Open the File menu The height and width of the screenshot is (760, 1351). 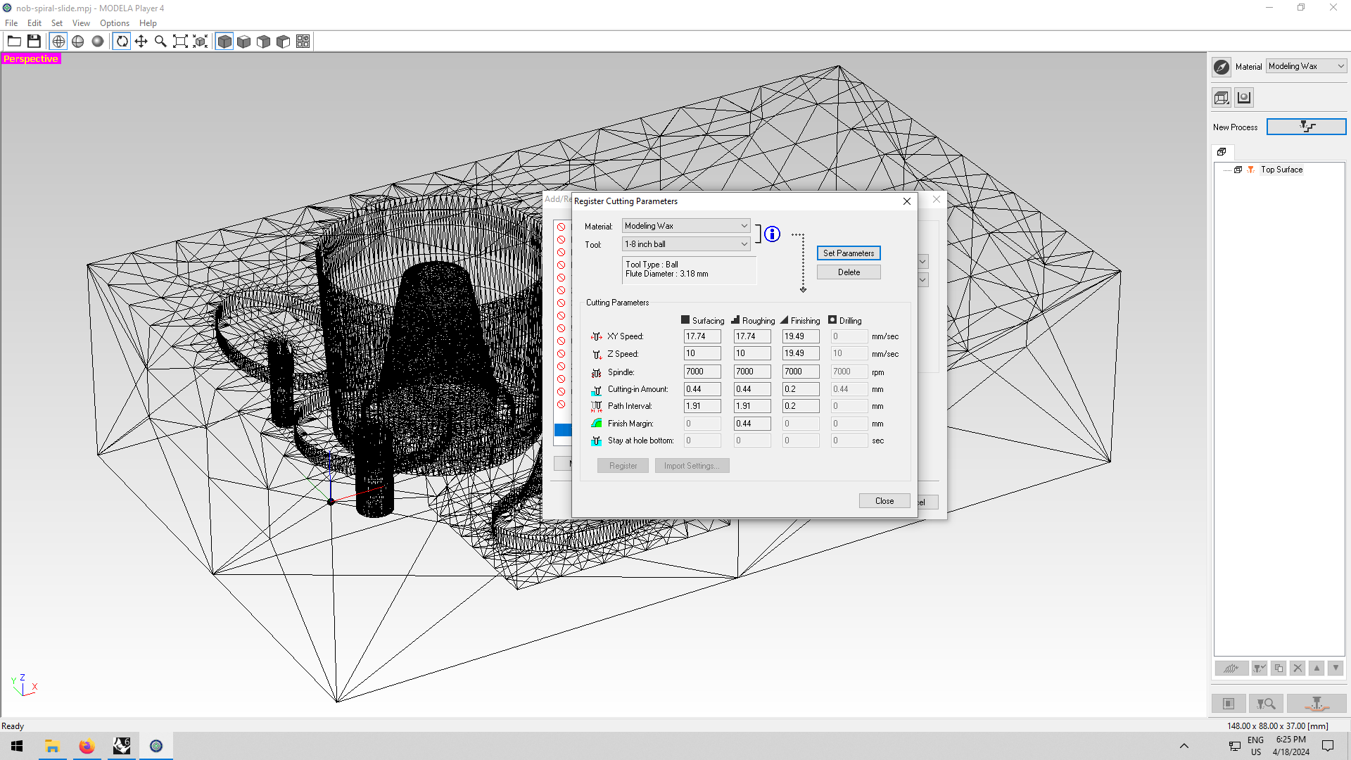[11, 23]
